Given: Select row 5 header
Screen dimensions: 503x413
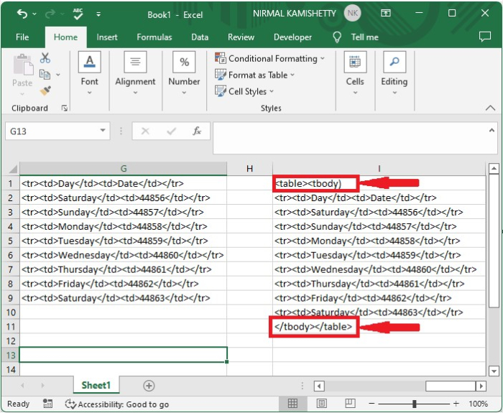Looking at the screenshot, I should pos(10,241).
